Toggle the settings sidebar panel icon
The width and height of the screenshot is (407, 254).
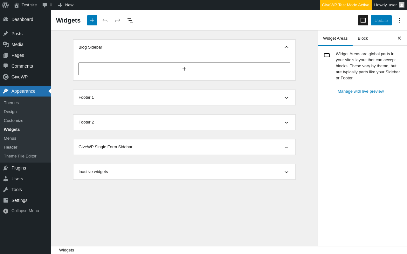363,20
